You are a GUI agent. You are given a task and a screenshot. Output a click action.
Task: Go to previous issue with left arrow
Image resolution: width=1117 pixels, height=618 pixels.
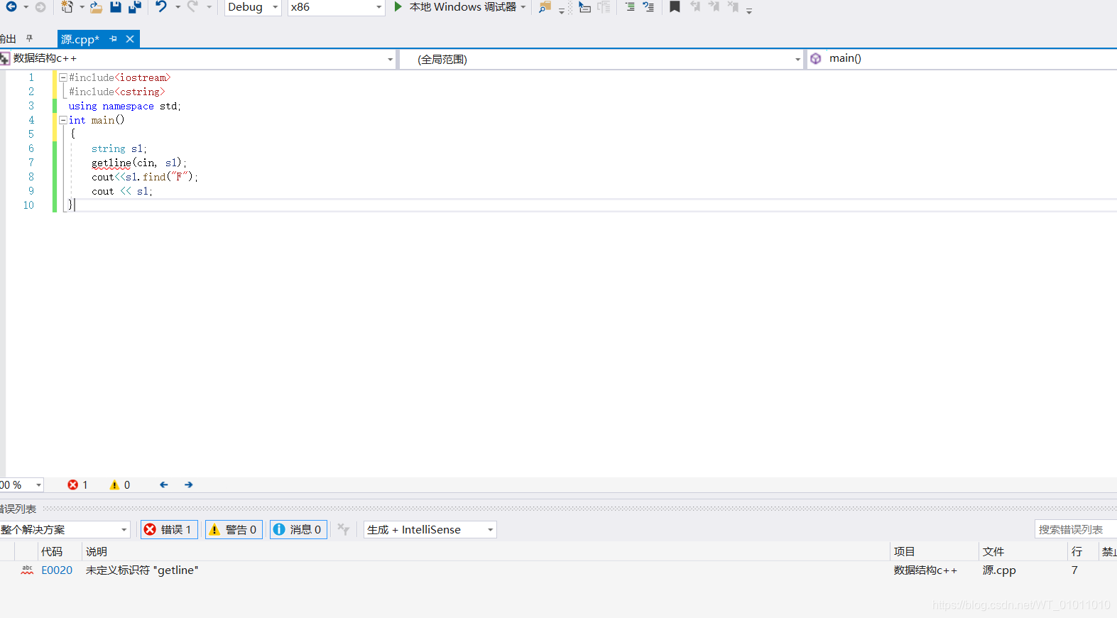[164, 484]
